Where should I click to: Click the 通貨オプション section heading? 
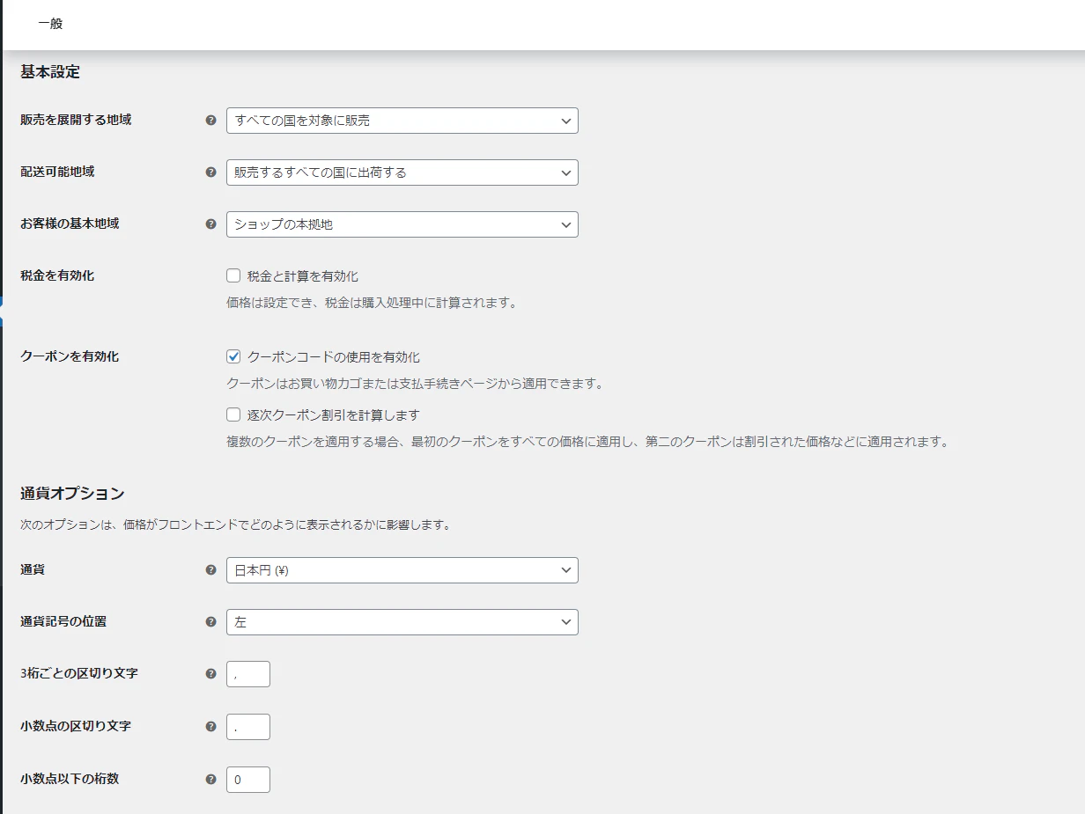coord(72,494)
